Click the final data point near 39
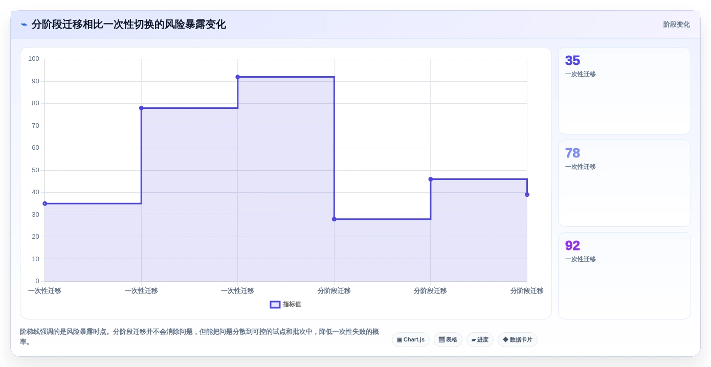 coord(527,195)
